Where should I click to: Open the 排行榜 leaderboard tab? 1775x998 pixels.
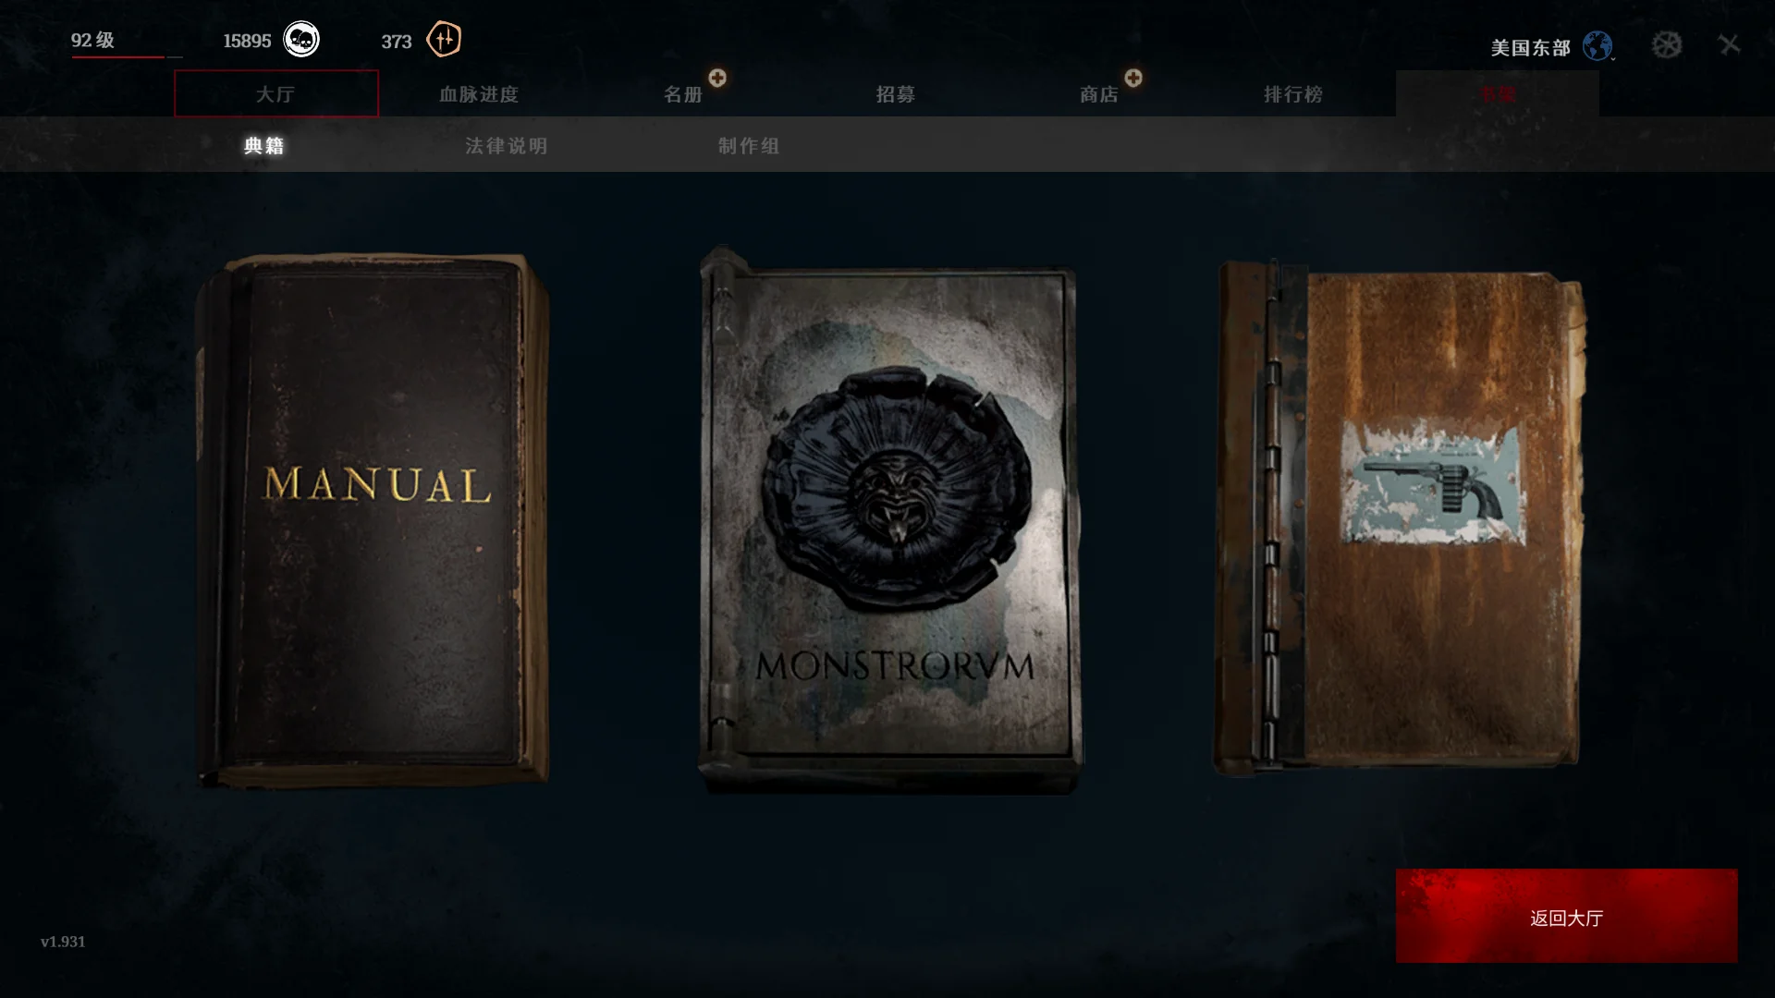click(x=1293, y=94)
